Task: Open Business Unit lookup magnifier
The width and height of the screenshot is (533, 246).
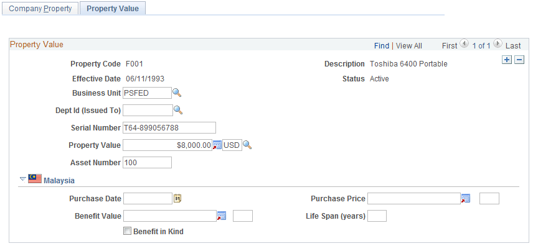Action: 177,93
